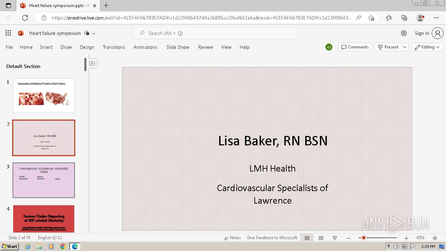Open the Help ribbon tab

click(x=245, y=47)
